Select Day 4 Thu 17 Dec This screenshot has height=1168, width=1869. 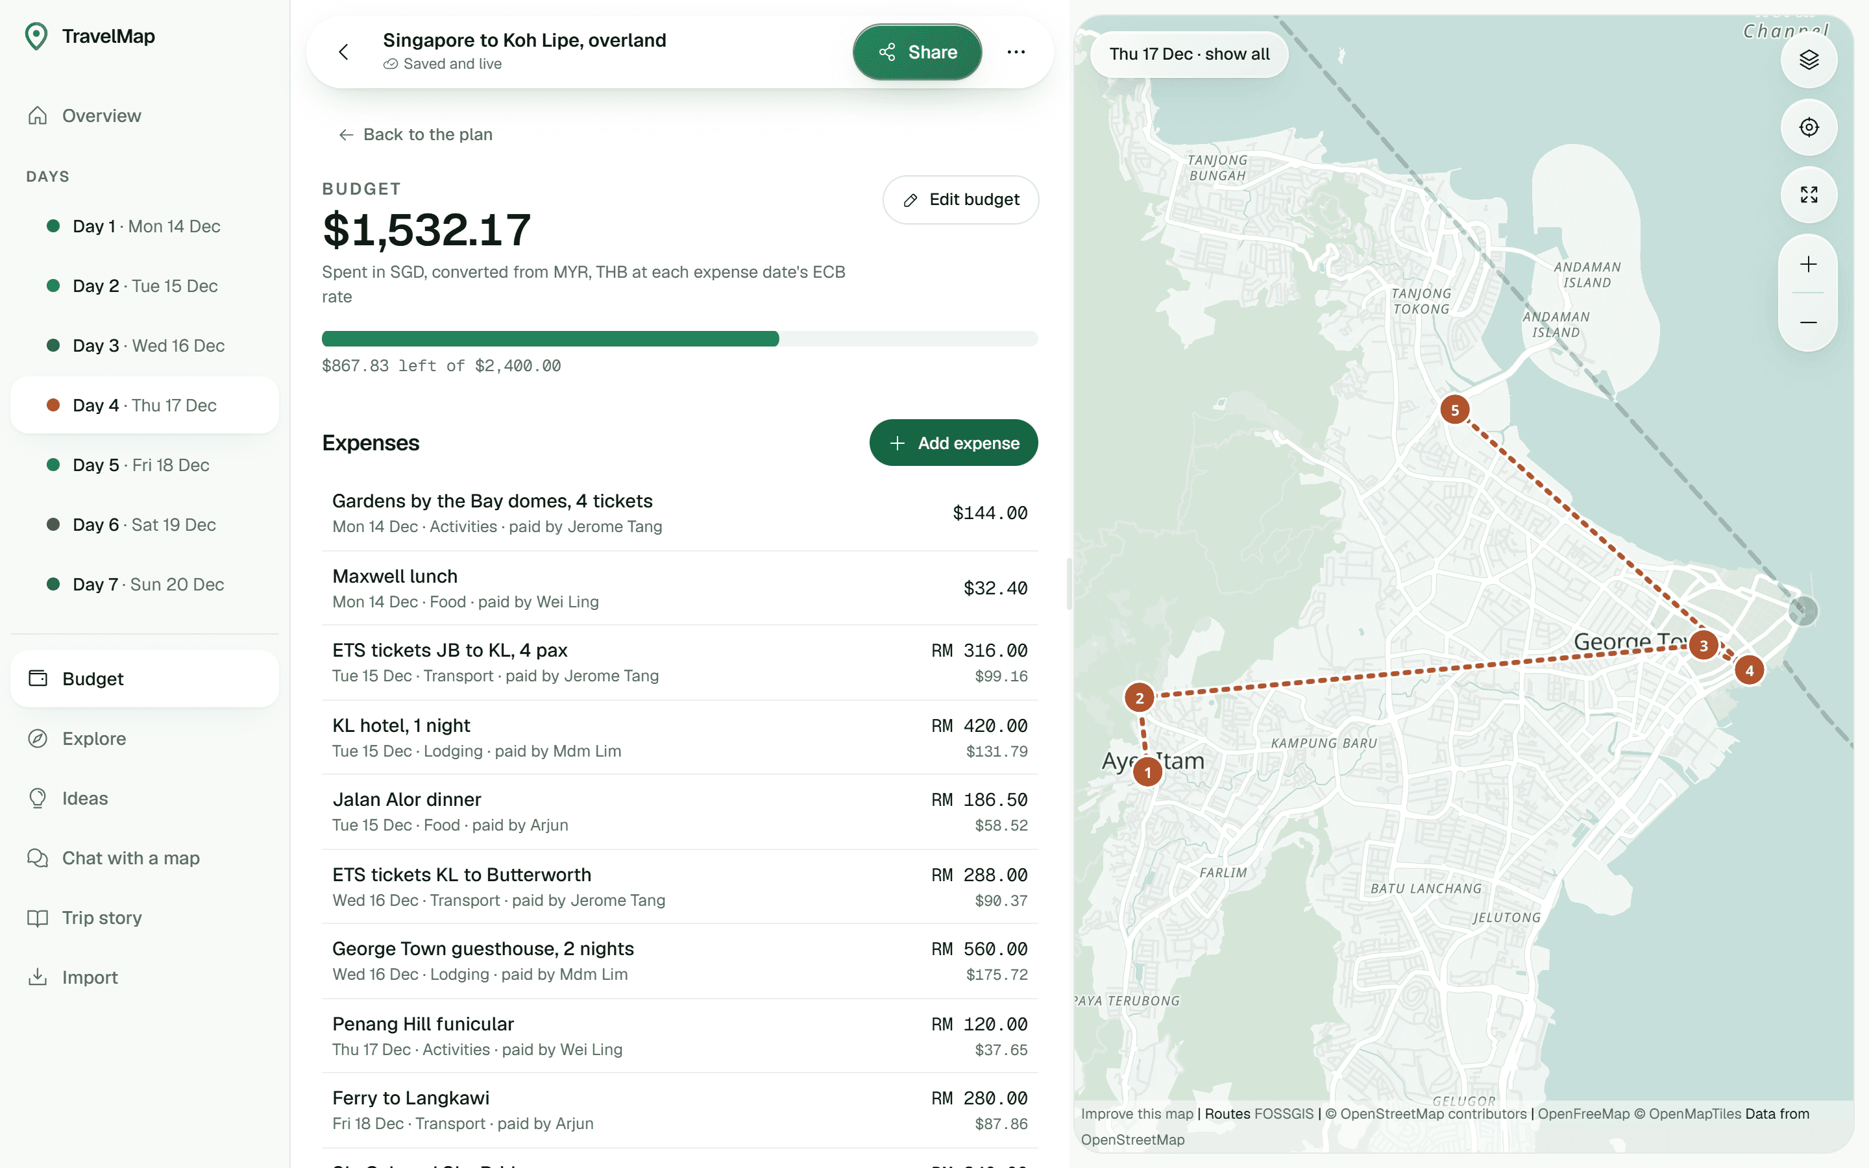click(x=145, y=405)
